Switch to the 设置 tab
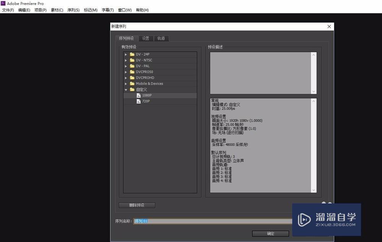The height and width of the screenshot is (242, 382). 146,38
